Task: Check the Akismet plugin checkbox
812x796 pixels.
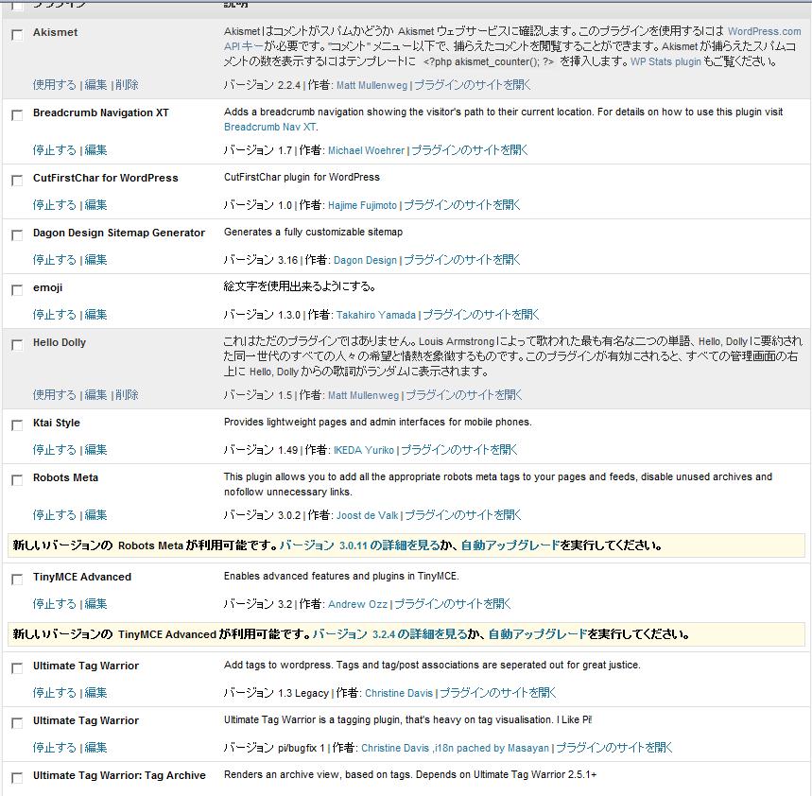Action: pos(17,35)
